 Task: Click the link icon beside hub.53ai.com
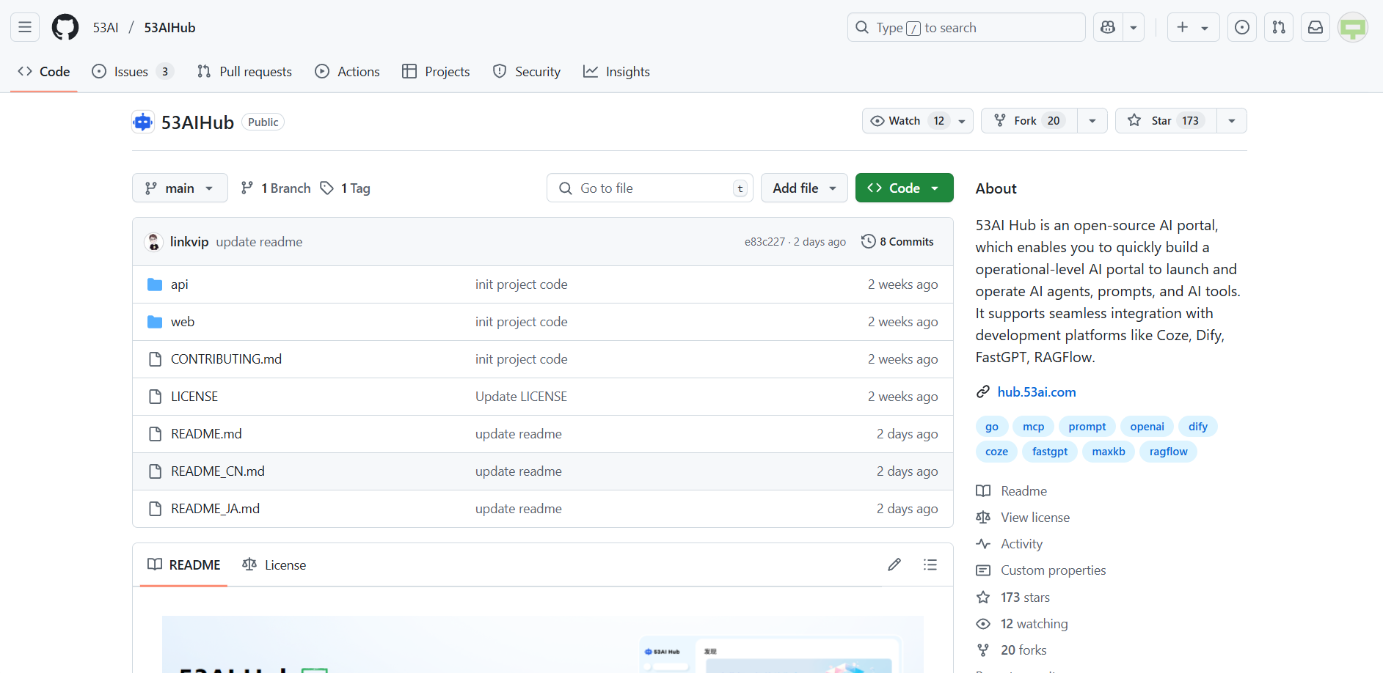click(983, 392)
